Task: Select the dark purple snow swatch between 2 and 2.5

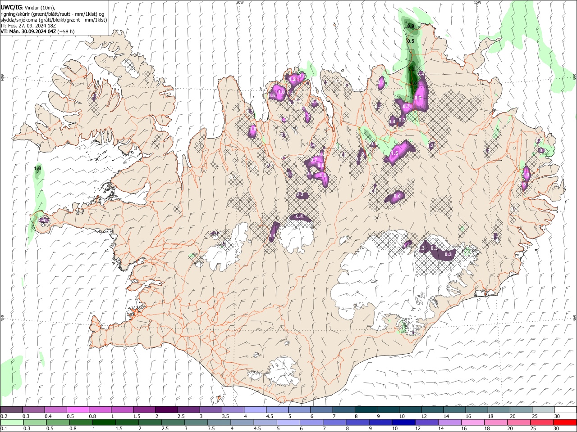Action: coord(166,409)
